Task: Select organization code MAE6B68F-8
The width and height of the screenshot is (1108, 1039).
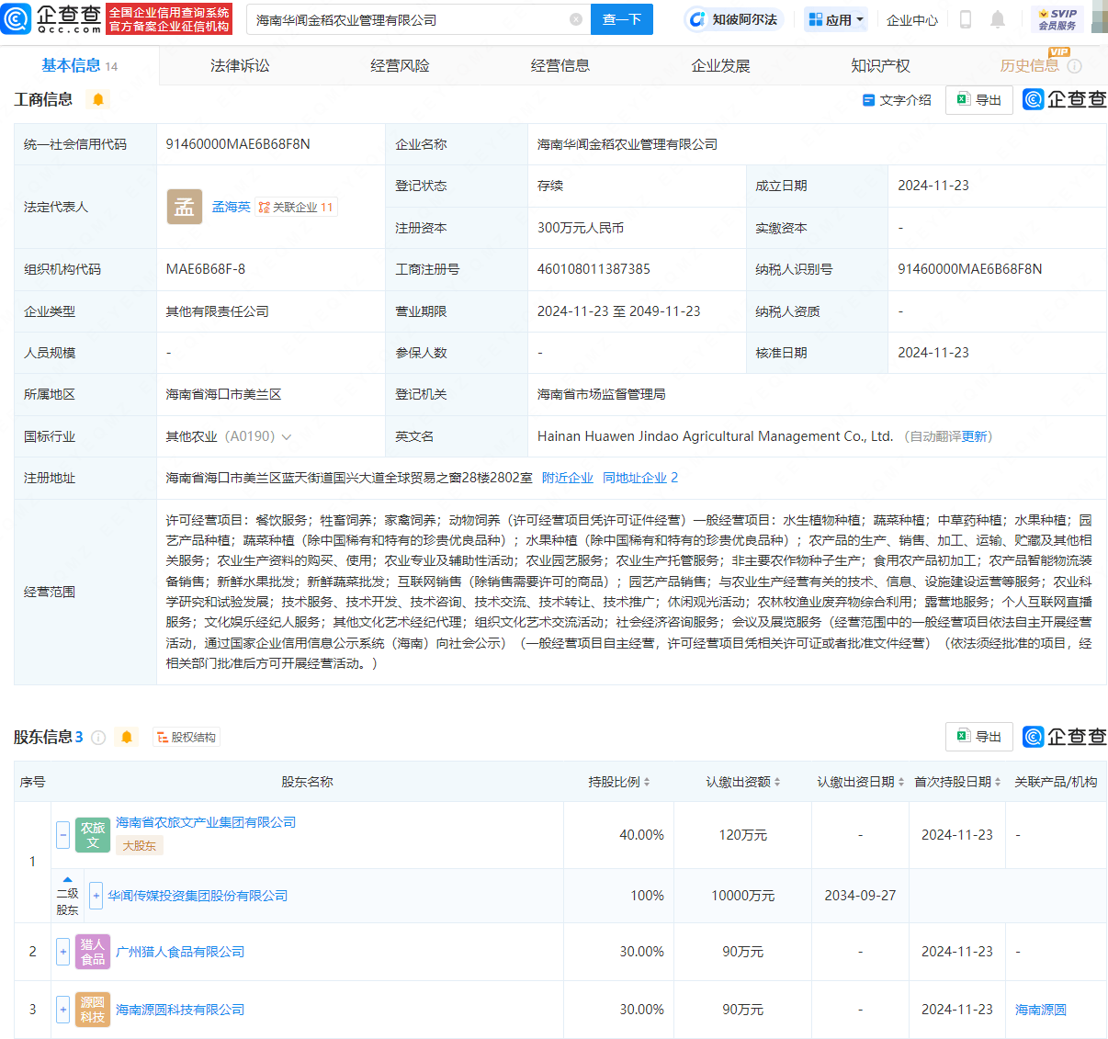Action: [206, 269]
